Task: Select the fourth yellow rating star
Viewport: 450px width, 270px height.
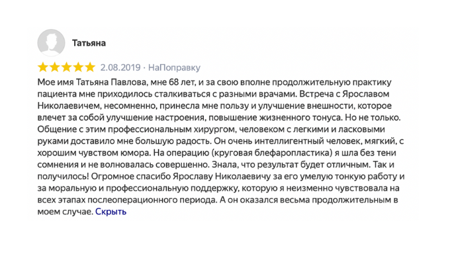Action: [x=78, y=67]
